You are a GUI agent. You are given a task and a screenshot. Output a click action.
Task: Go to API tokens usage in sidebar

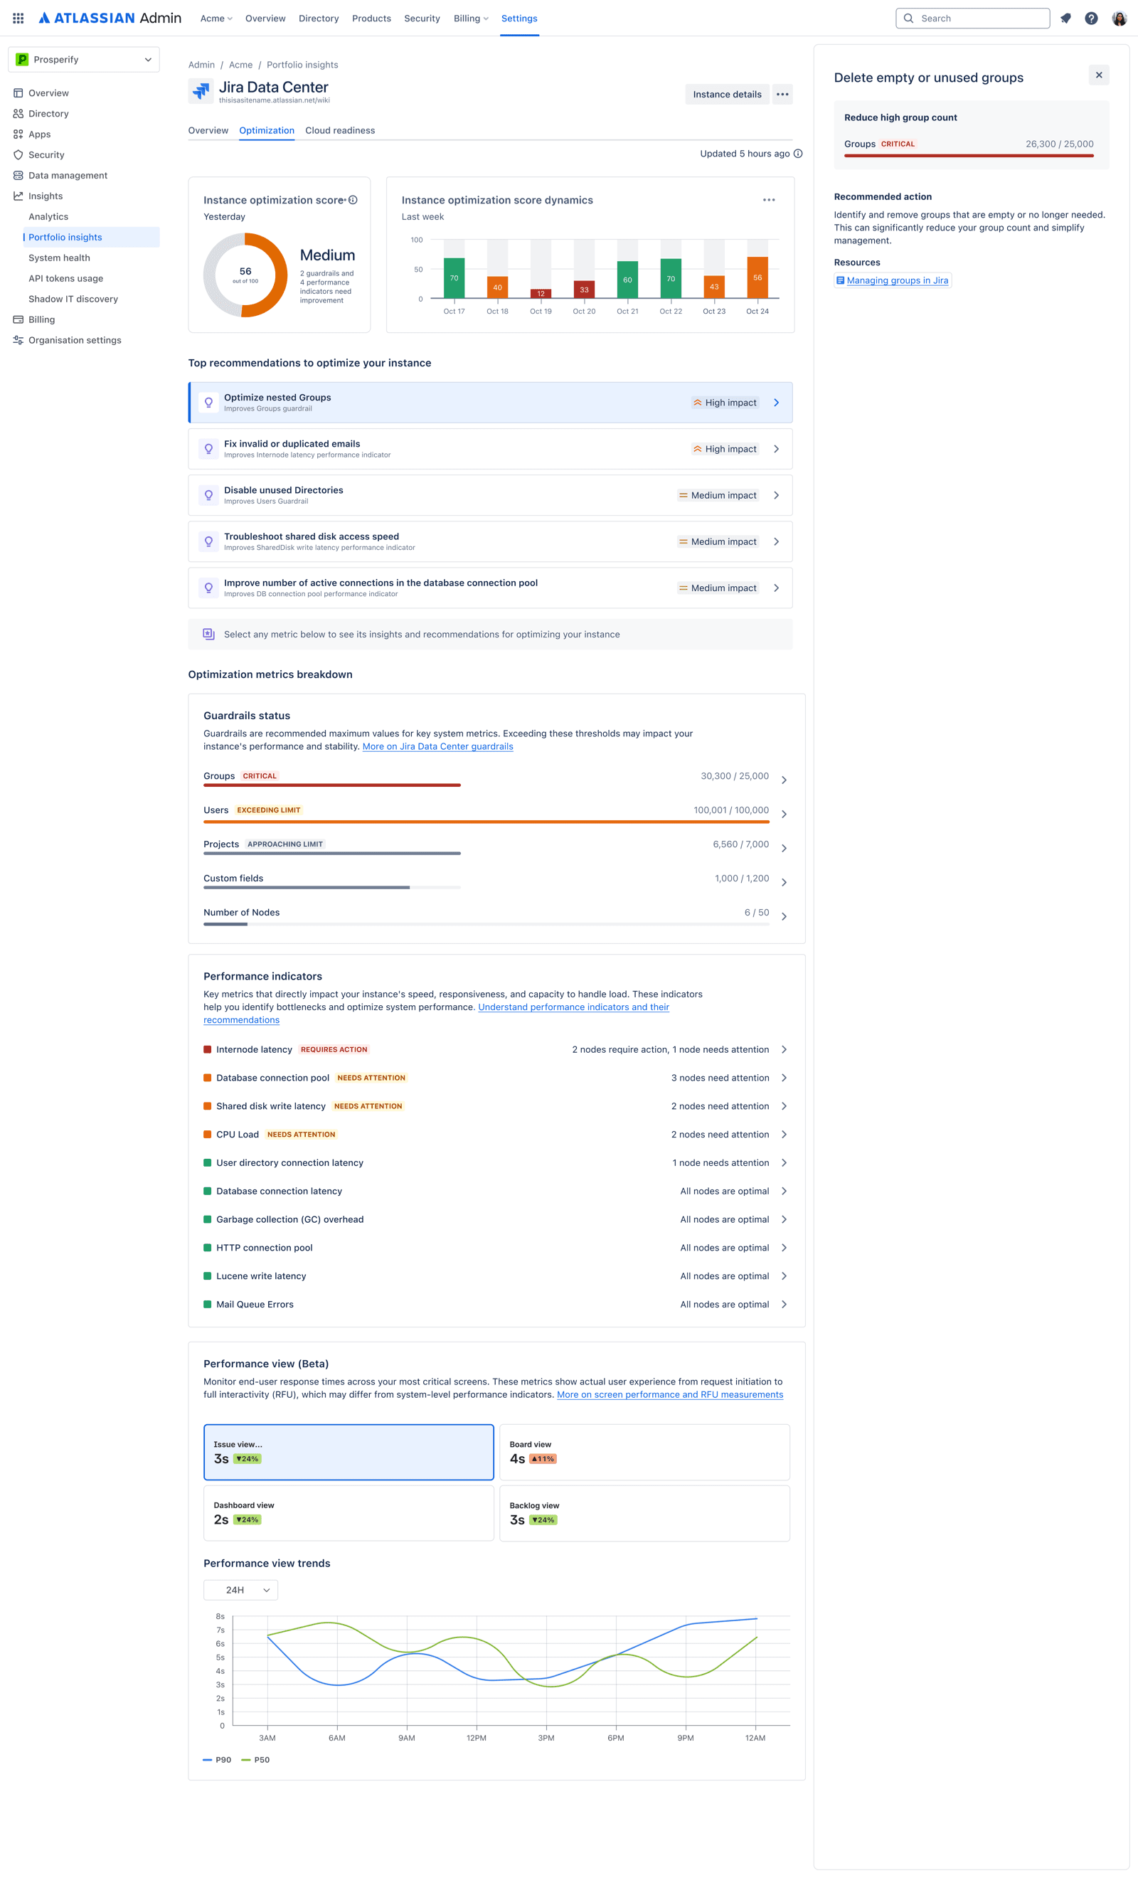click(65, 278)
